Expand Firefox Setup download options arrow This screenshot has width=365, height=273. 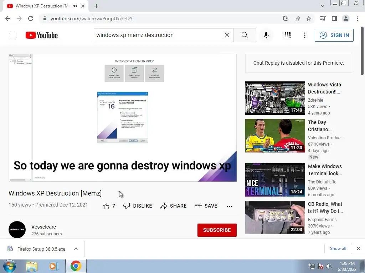point(76,249)
